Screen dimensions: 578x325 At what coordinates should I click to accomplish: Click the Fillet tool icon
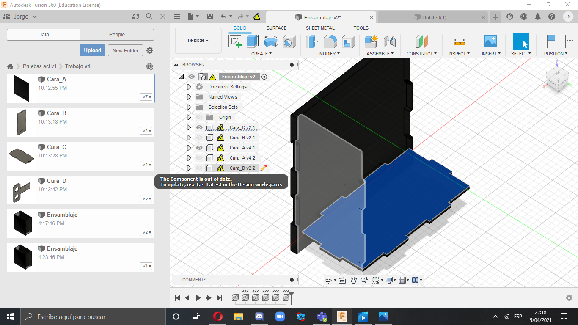pyautogui.click(x=330, y=41)
